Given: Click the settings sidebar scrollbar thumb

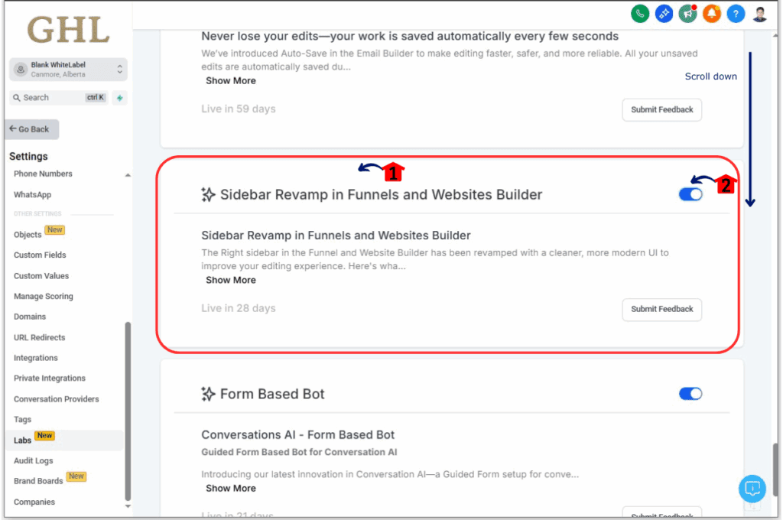Looking at the screenshot, I should point(128,411).
